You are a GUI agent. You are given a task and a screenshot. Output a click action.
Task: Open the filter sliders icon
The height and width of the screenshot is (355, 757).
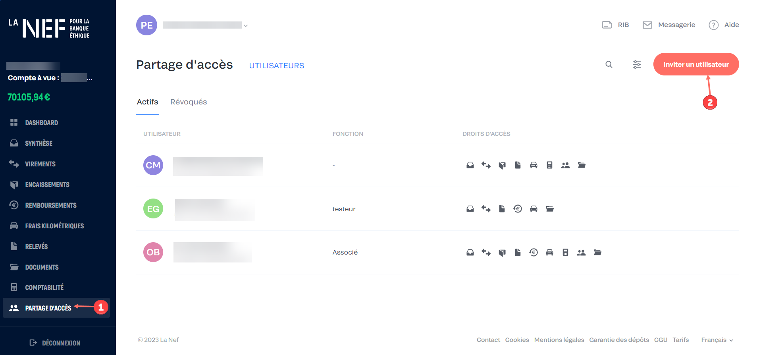[637, 64]
